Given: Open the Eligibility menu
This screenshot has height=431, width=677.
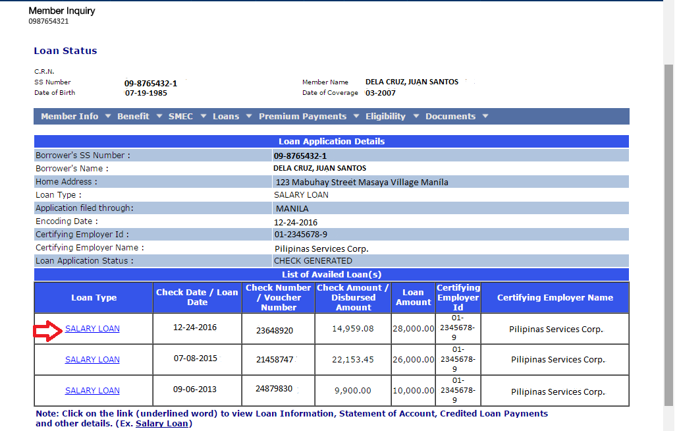Looking at the screenshot, I should [x=385, y=116].
